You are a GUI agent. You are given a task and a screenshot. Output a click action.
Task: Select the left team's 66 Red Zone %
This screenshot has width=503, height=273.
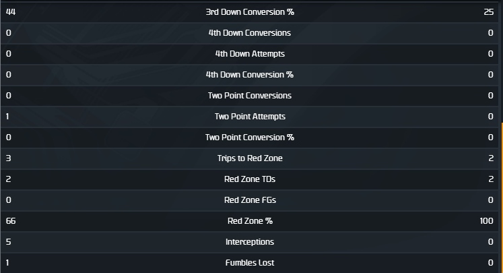pos(10,220)
